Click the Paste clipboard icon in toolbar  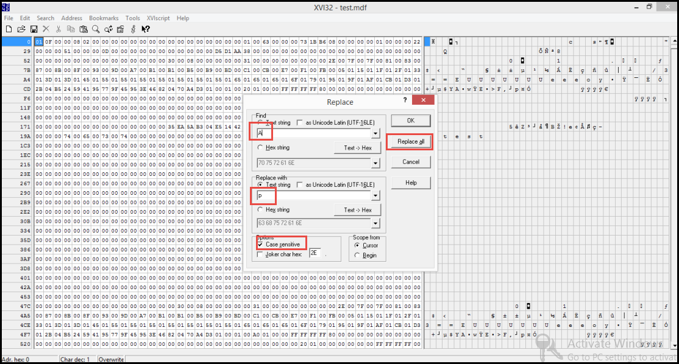pos(83,29)
